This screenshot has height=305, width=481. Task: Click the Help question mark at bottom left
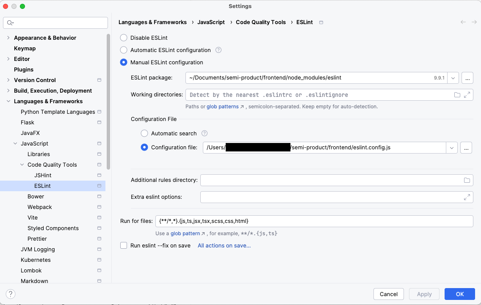coord(11,294)
